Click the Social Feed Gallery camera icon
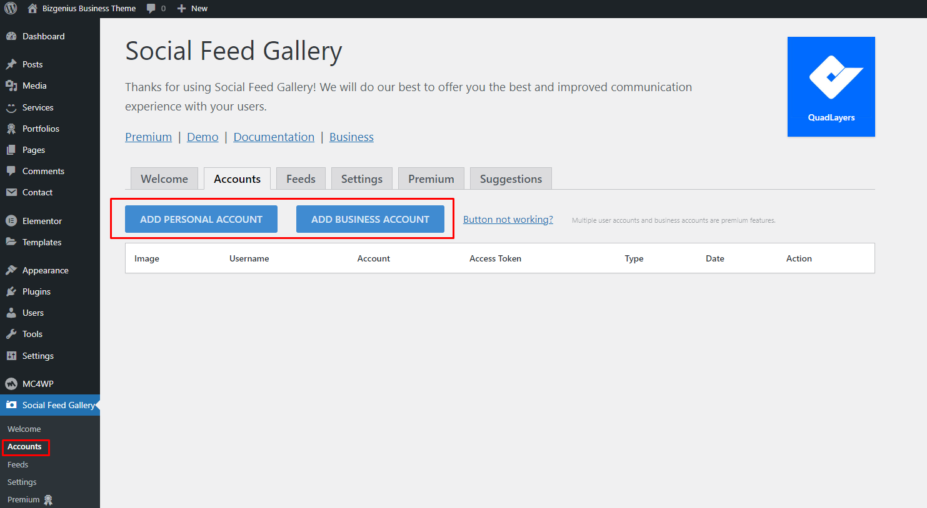The image size is (927, 508). pos(11,405)
